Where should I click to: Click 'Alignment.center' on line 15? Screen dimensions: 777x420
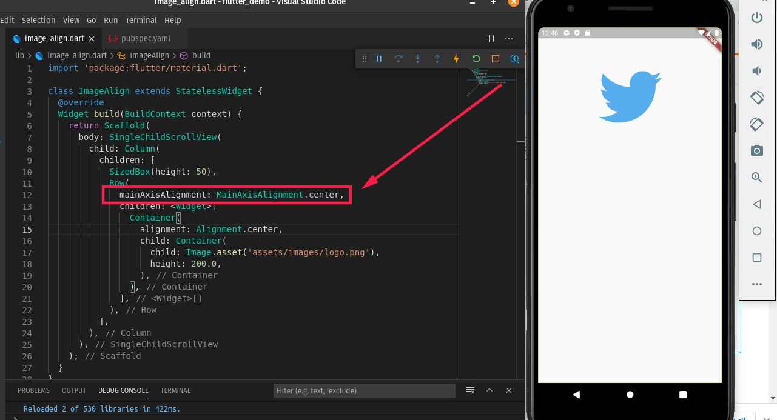tap(237, 229)
